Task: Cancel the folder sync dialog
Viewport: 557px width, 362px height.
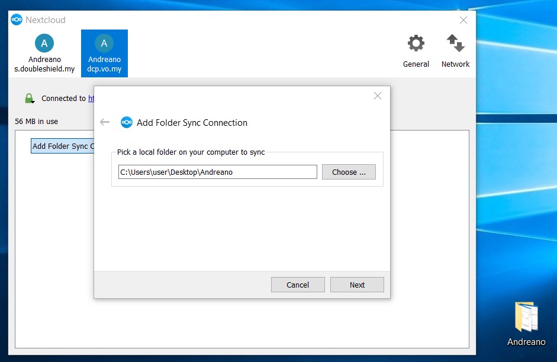Action: pyautogui.click(x=298, y=285)
